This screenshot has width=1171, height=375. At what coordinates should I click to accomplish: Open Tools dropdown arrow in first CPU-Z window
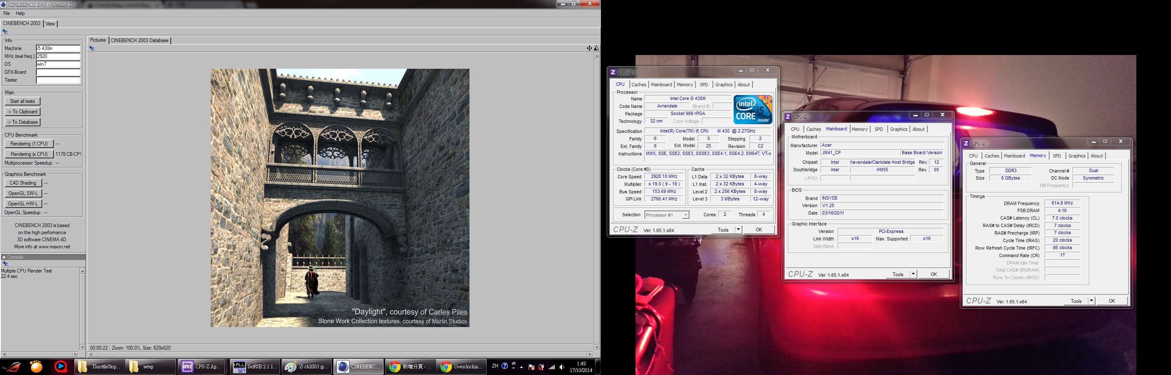[x=738, y=230]
